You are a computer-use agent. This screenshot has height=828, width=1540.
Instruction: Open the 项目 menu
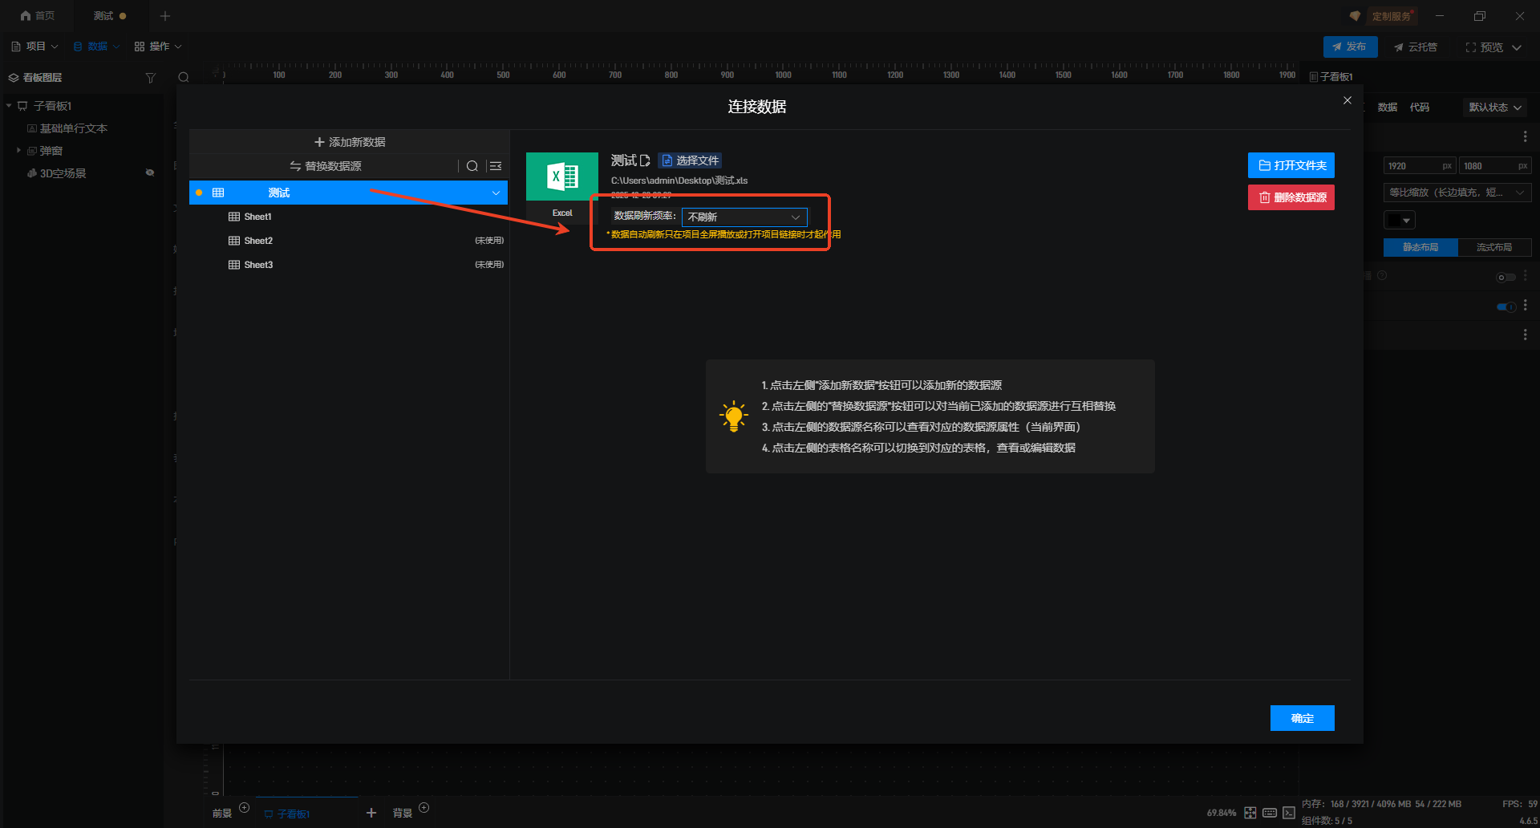35,47
